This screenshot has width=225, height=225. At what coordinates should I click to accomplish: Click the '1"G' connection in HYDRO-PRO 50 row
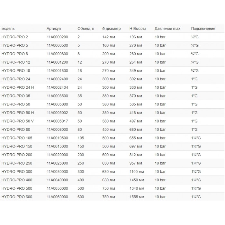tap(194, 104)
